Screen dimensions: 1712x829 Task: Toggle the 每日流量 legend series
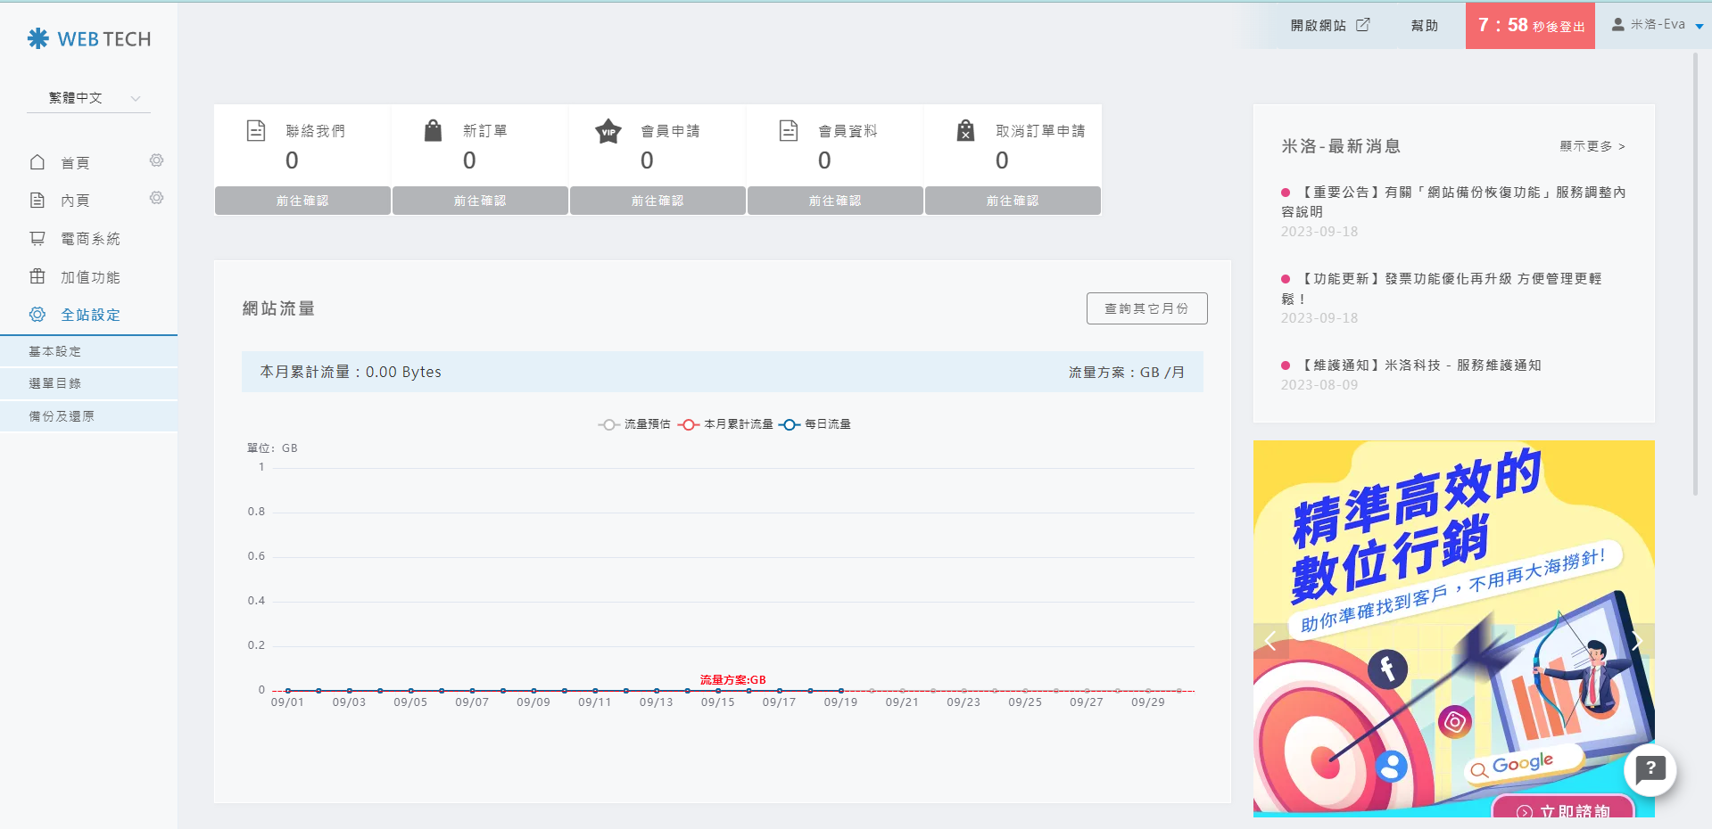(815, 424)
